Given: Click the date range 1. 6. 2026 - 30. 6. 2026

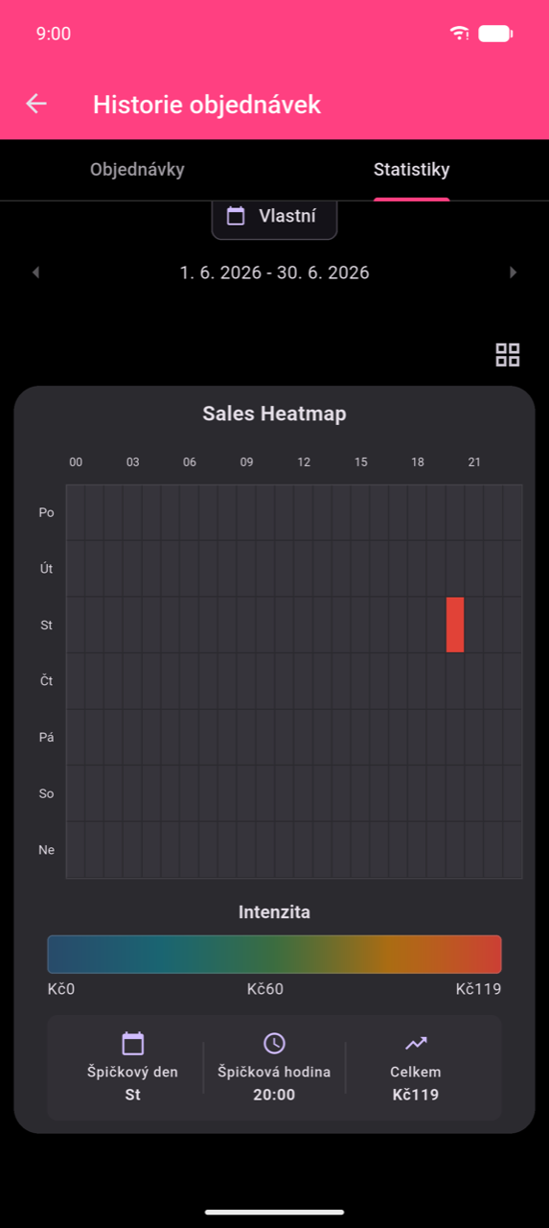Looking at the screenshot, I should point(274,272).
